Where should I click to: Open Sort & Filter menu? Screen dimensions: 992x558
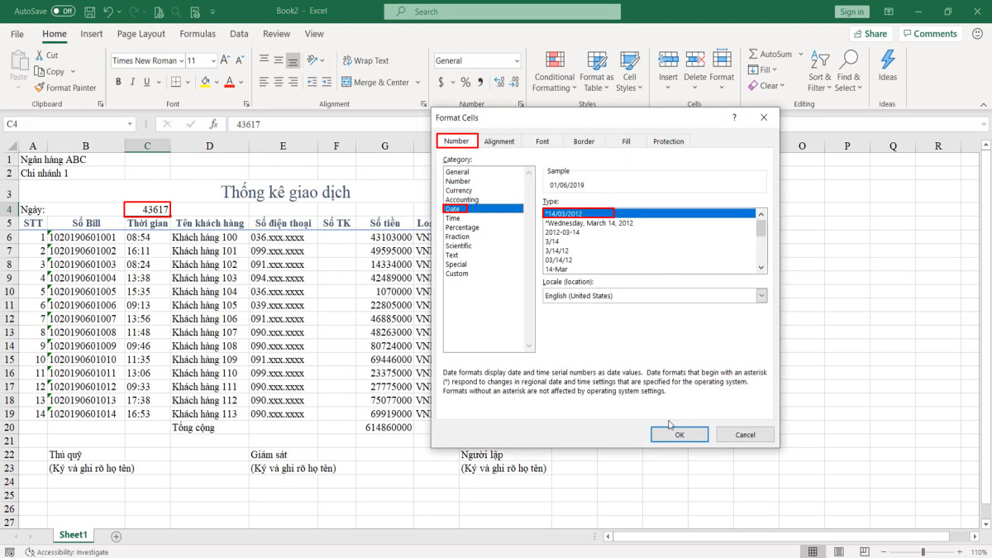(820, 72)
